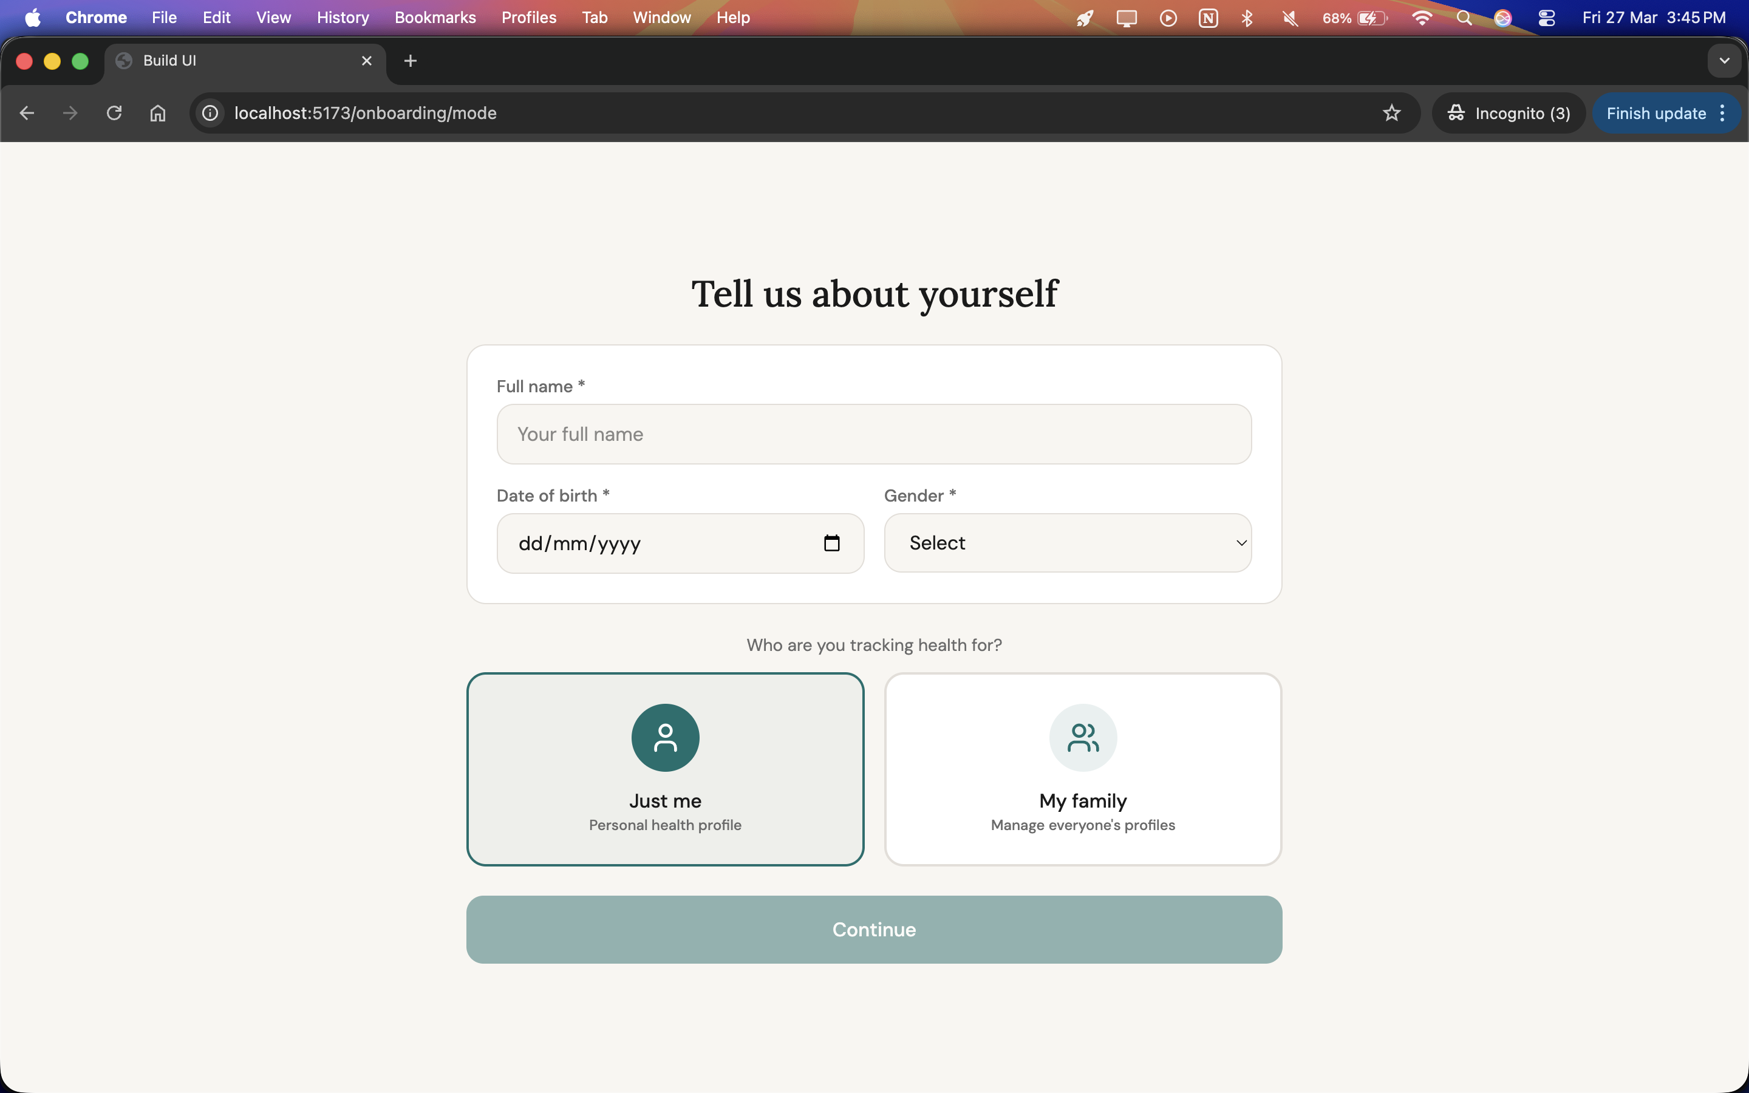Navigate back in browser history
Viewport: 1749px width, 1093px height.
tap(27, 114)
